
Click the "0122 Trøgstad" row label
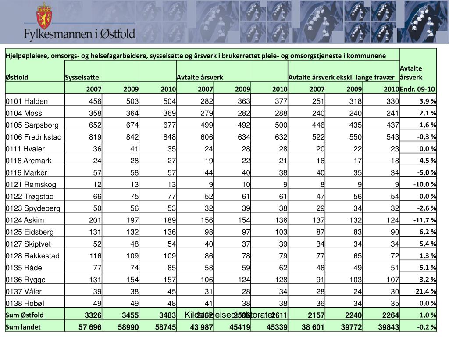point(30,197)
